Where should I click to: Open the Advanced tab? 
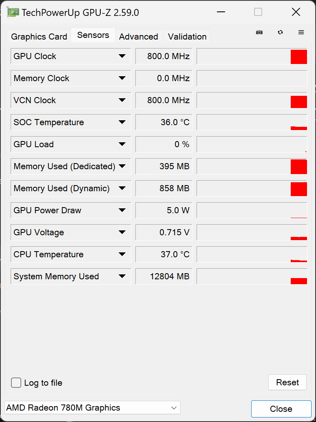click(x=139, y=37)
